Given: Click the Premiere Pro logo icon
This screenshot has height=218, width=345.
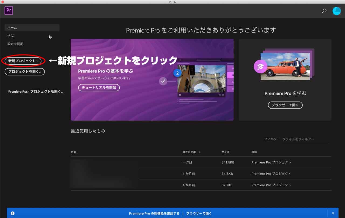Looking at the screenshot, I should [9, 11].
